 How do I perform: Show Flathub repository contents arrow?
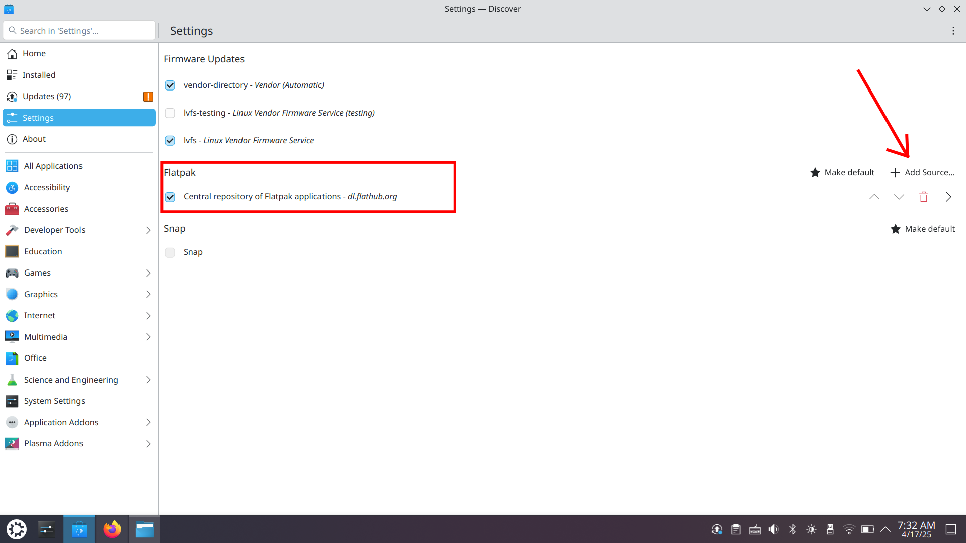(x=948, y=197)
